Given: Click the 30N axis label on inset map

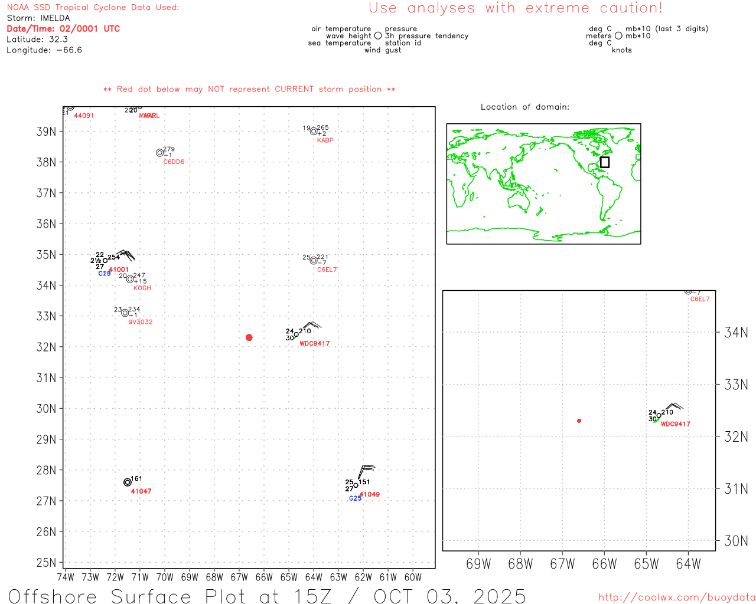Looking at the screenshot, I should (x=736, y=541).
